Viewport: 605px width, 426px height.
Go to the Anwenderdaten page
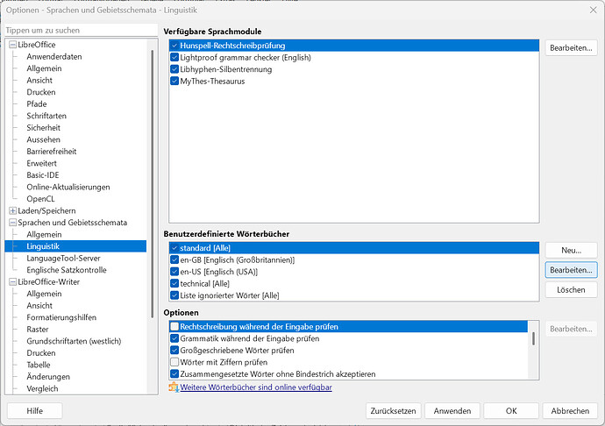pos(53,56)
